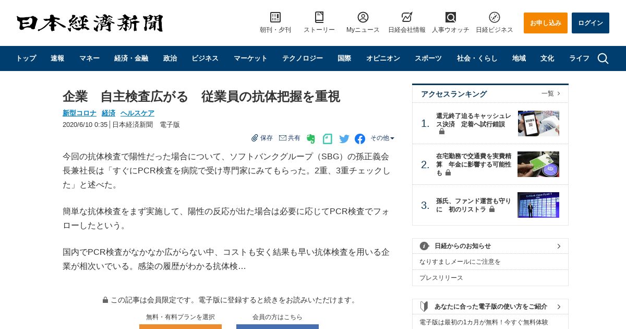Select the ライフ navigation tab
626x329 pixels.
pyautogui.click(x=579, y=58)
